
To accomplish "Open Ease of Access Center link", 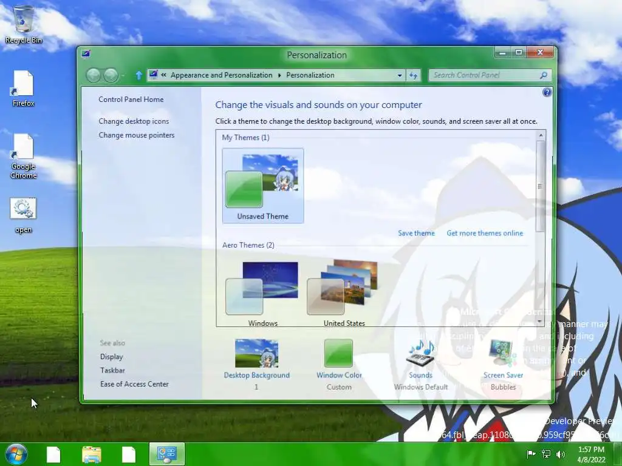I will (x=134, y=384).
